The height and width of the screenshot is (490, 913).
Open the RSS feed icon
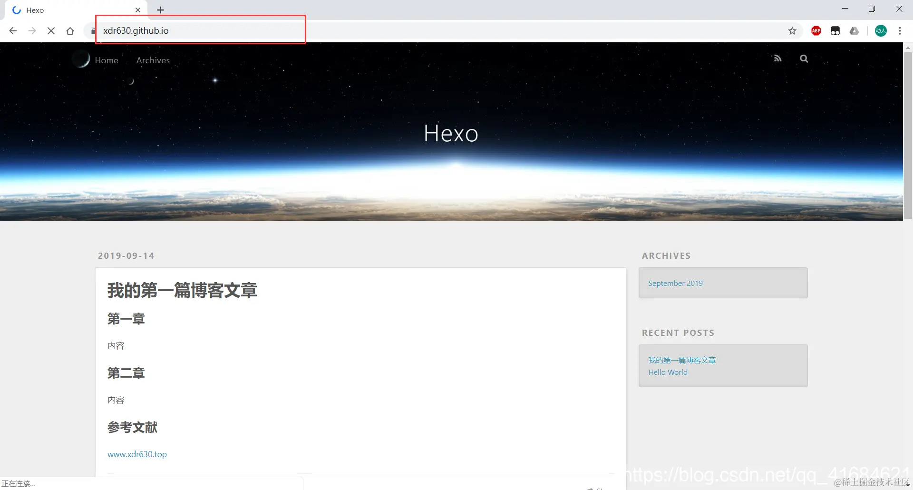pyautogui.click(x=777, y=59)
